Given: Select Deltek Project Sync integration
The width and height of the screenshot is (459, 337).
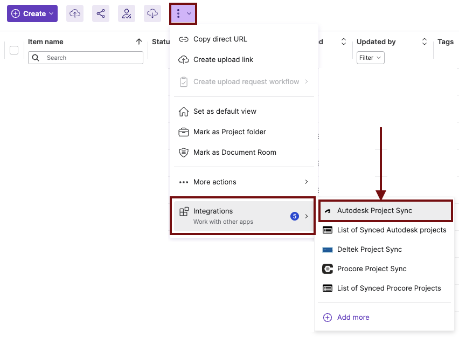Looking at the screenshot, I should [369, 250].
